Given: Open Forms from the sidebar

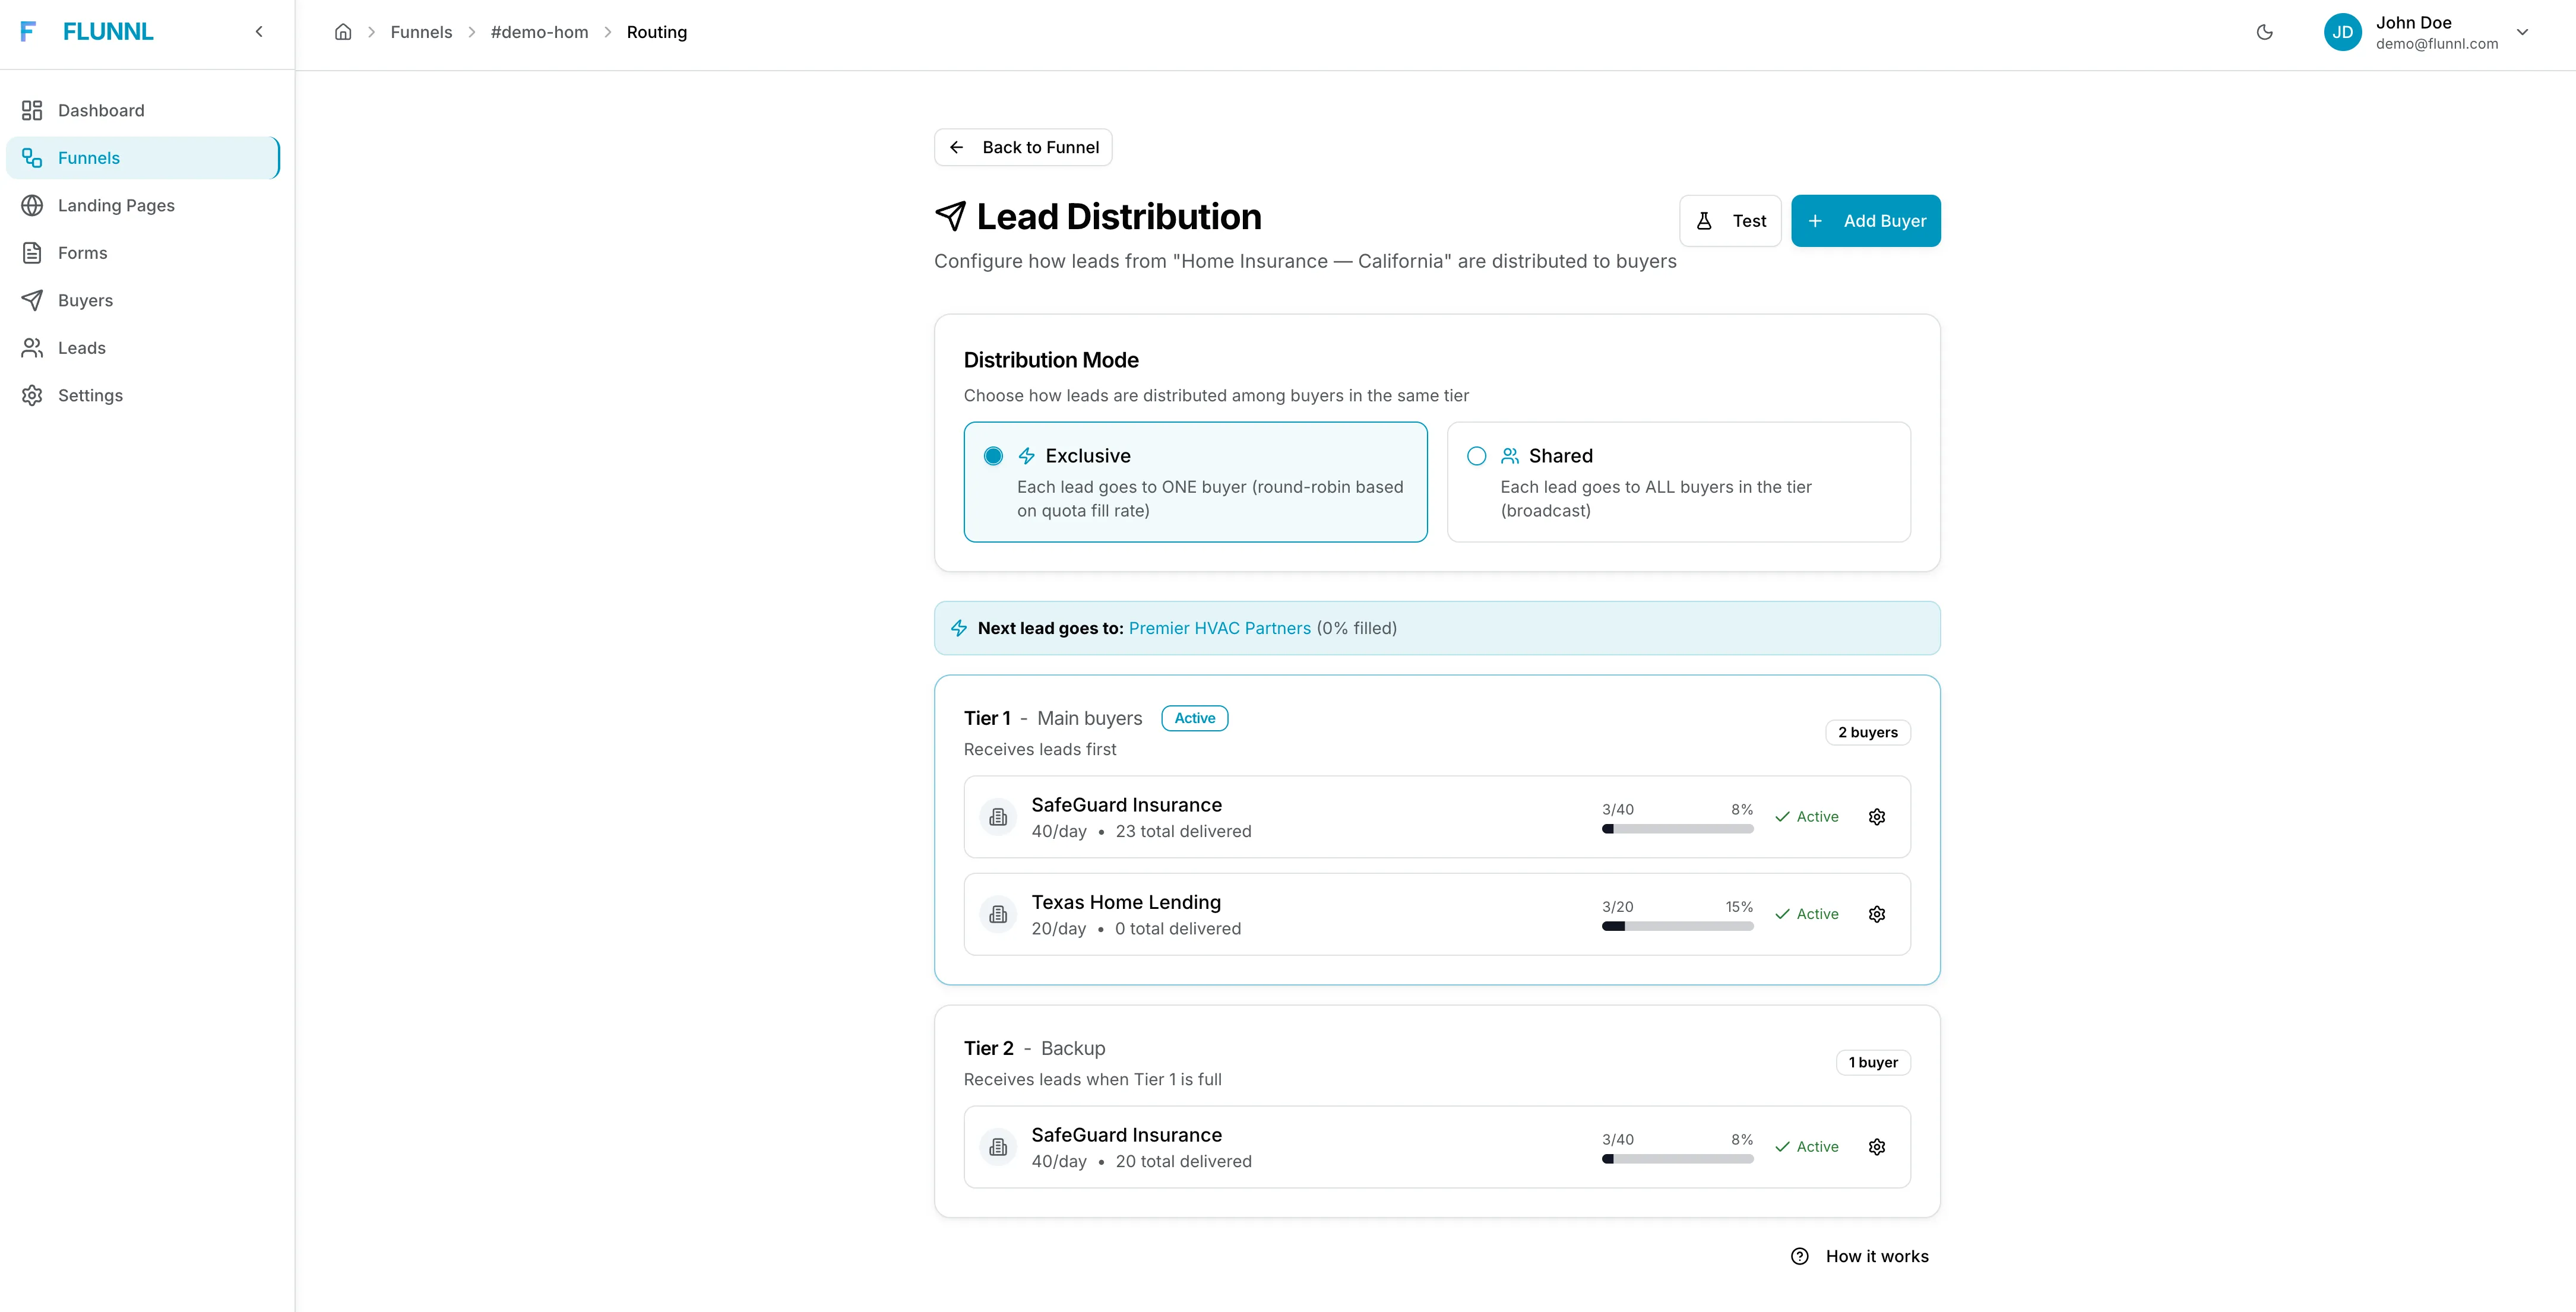Looking at the screenshot, I should point(82,252).
